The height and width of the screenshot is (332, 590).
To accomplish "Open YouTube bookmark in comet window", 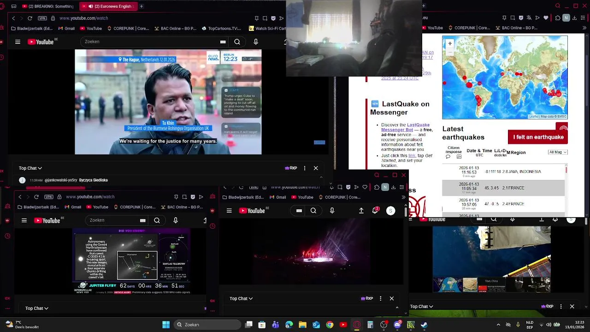I will 97,207.
